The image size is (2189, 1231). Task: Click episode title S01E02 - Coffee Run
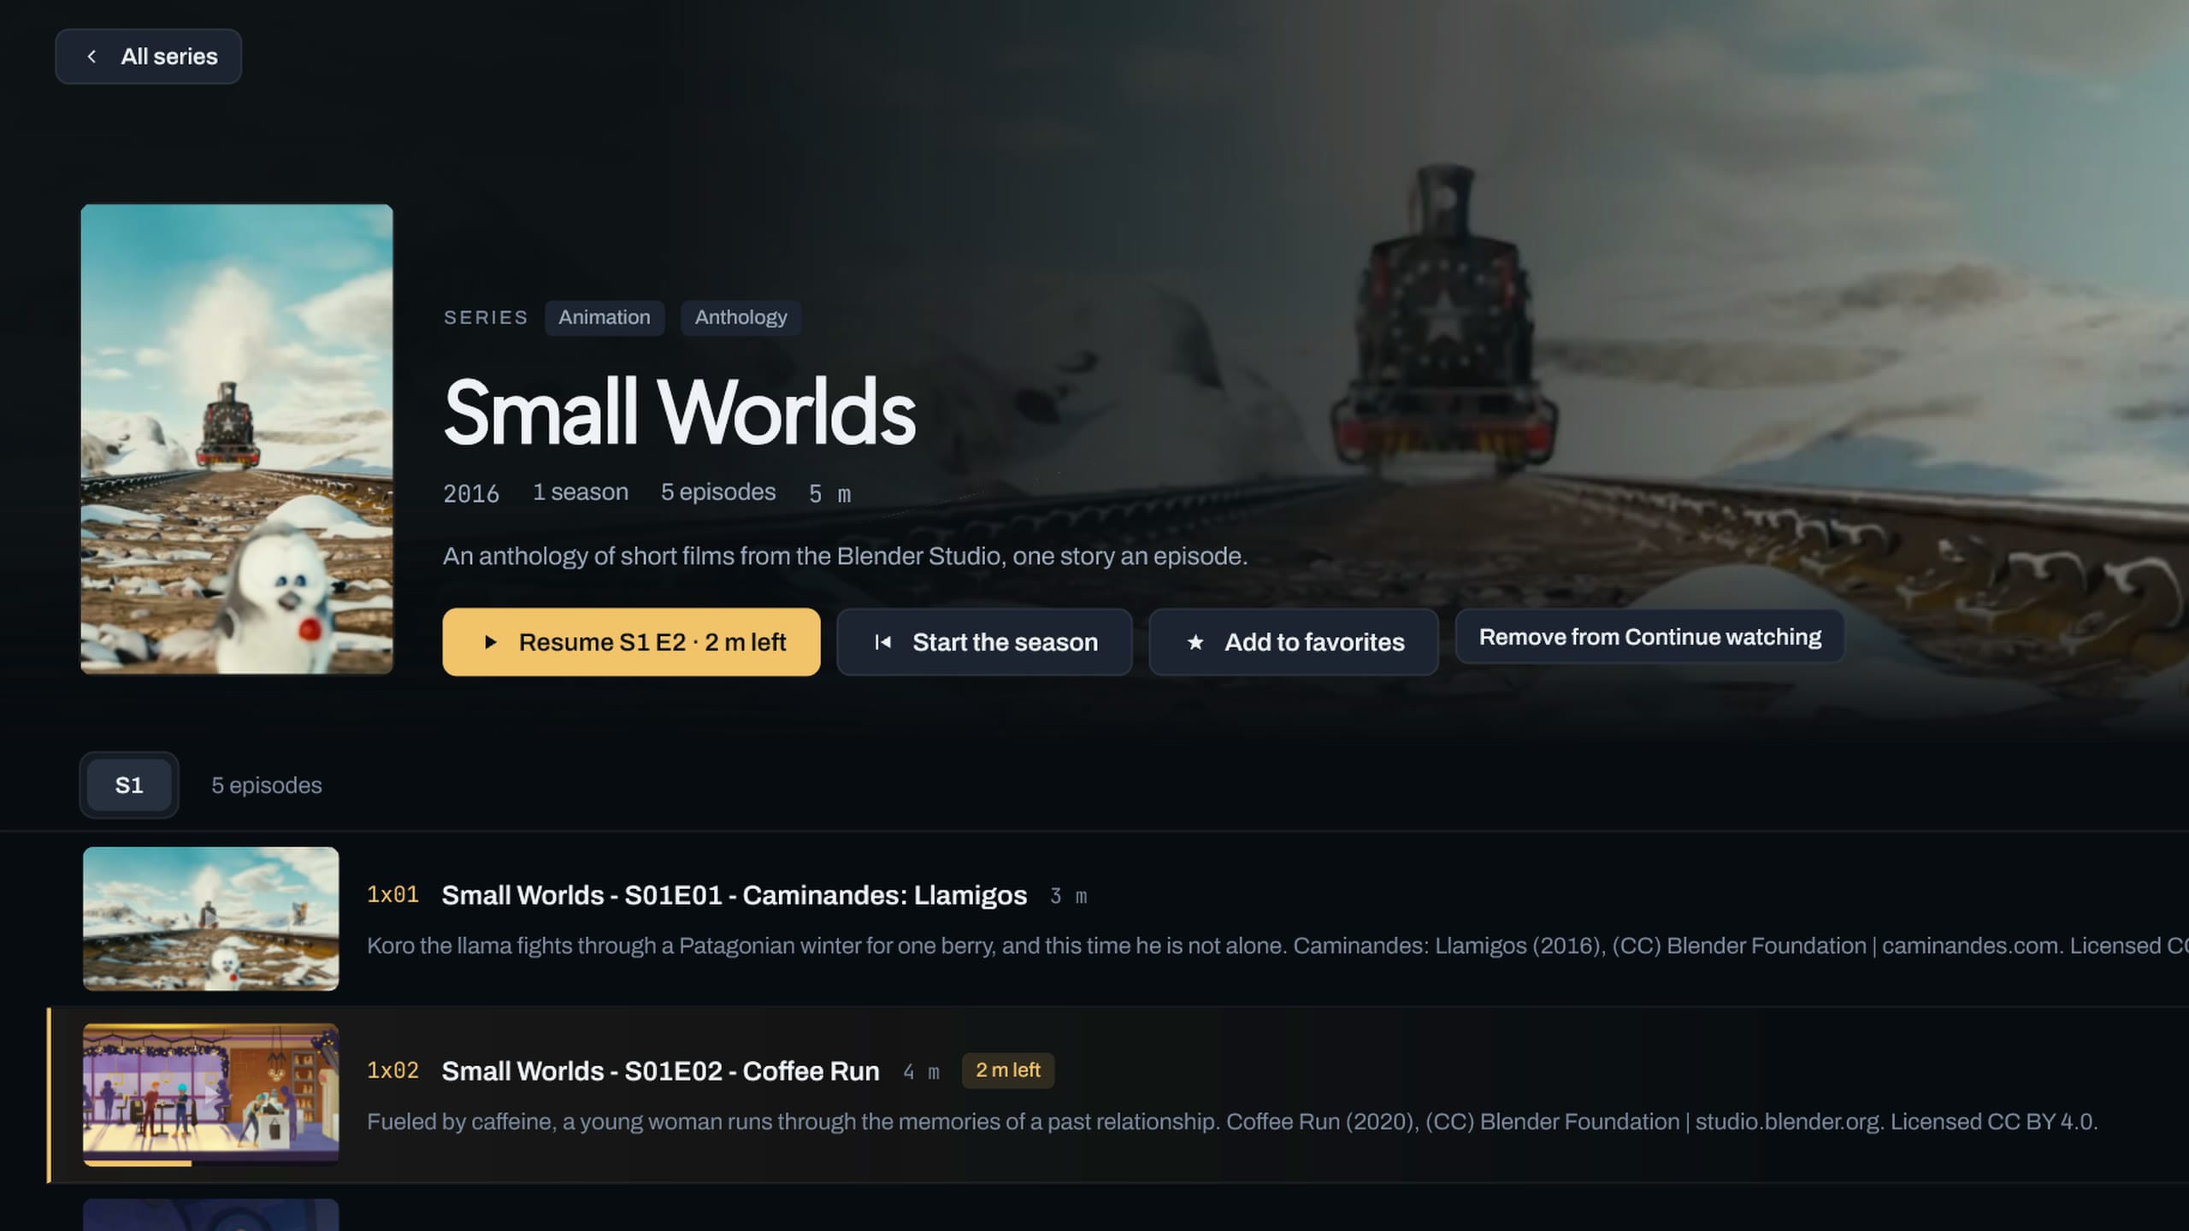pos(660,1071)
